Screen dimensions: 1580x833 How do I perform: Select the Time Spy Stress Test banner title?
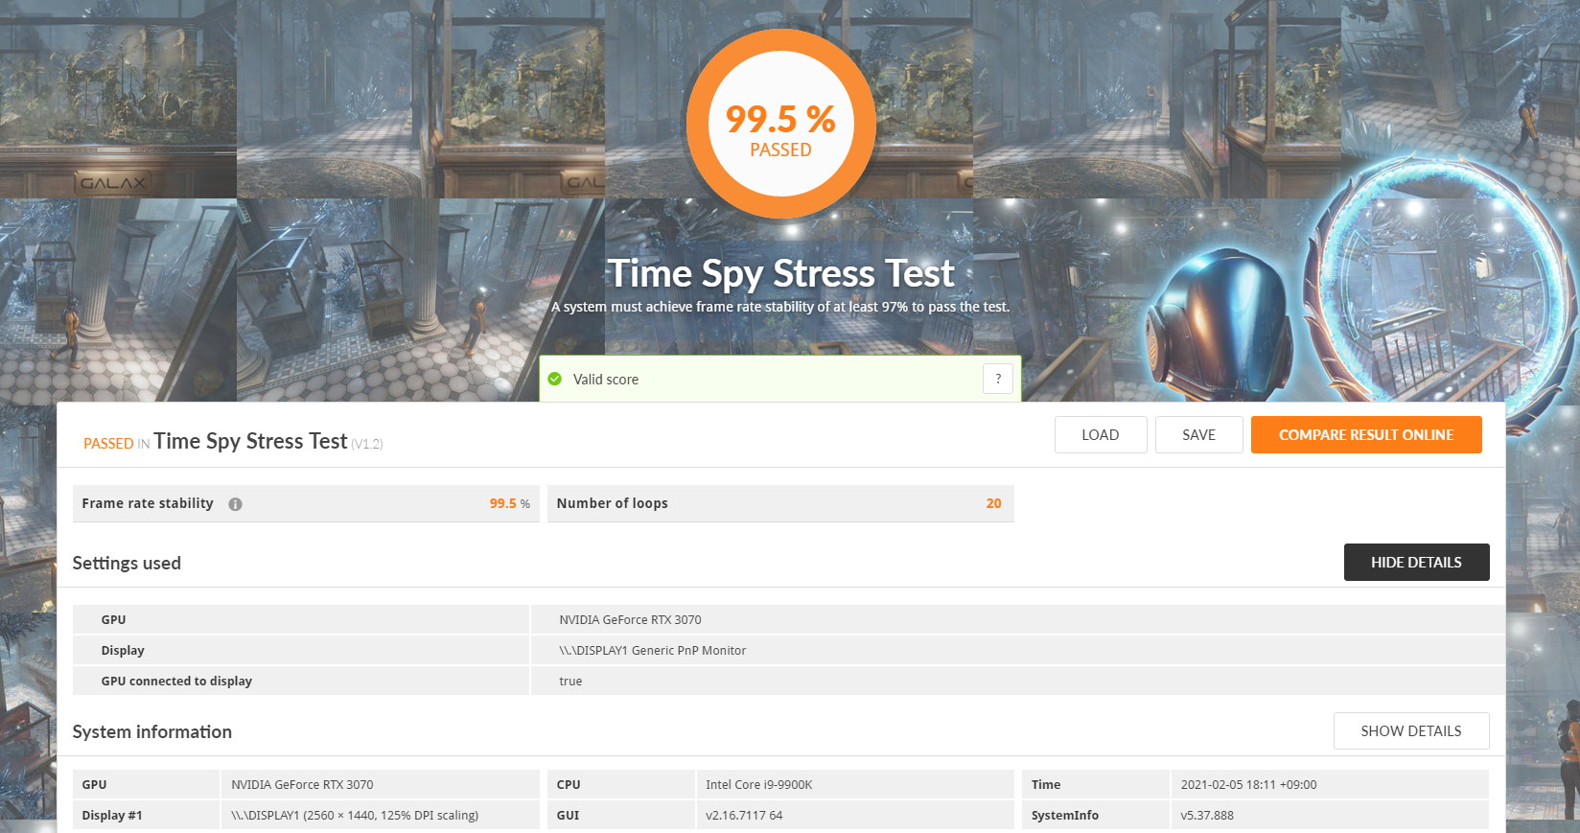click(781, 273)
